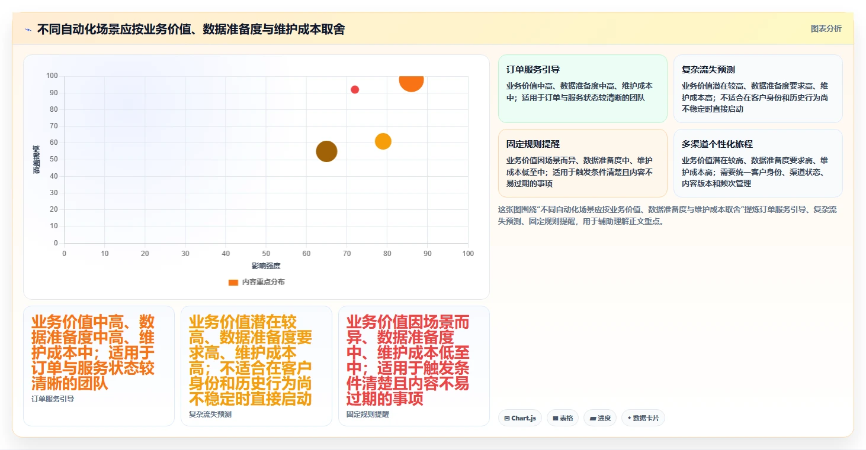Click the 进度 tag

click(x=599, y=418)
